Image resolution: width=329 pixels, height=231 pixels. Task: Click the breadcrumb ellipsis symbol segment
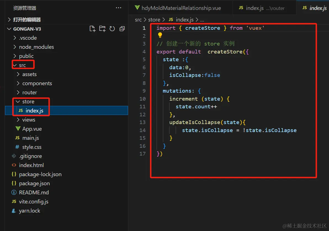point(202,20)
